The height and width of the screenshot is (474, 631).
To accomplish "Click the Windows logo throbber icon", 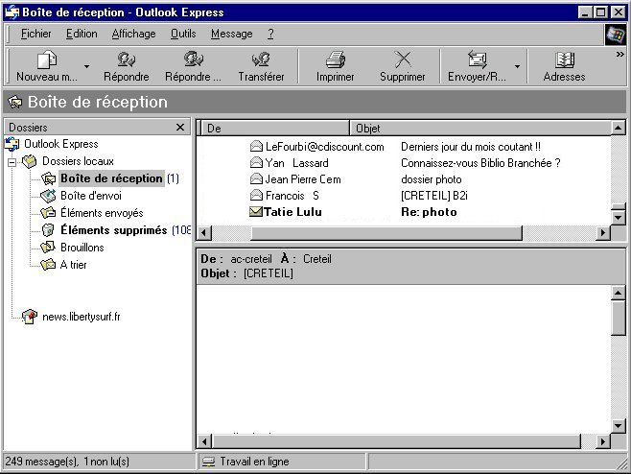I will [x=616, y=34].
